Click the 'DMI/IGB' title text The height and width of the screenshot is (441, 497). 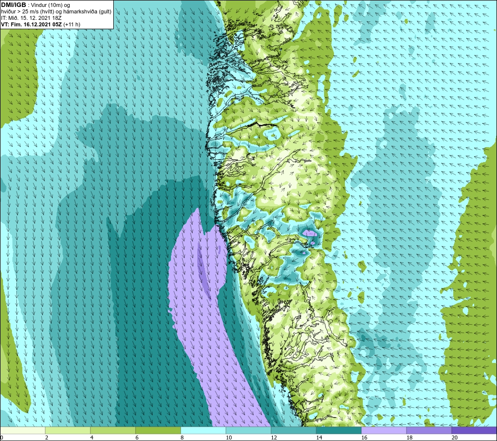pyautogui.click(x=13, y=5)
